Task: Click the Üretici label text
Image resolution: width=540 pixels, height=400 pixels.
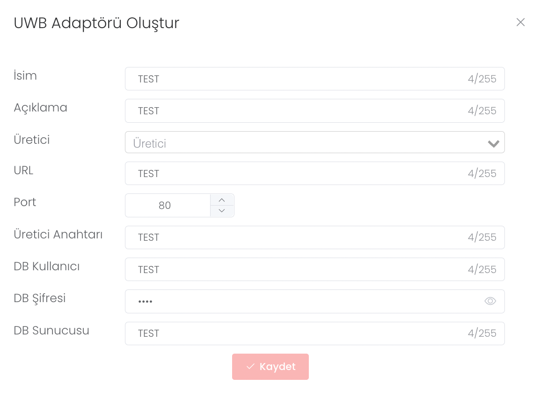Action: pos(32,140)
